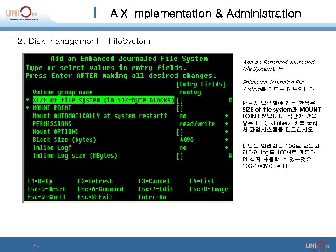
Task: Click the 'no' value for Inline Log
Action: pos(183,148)
